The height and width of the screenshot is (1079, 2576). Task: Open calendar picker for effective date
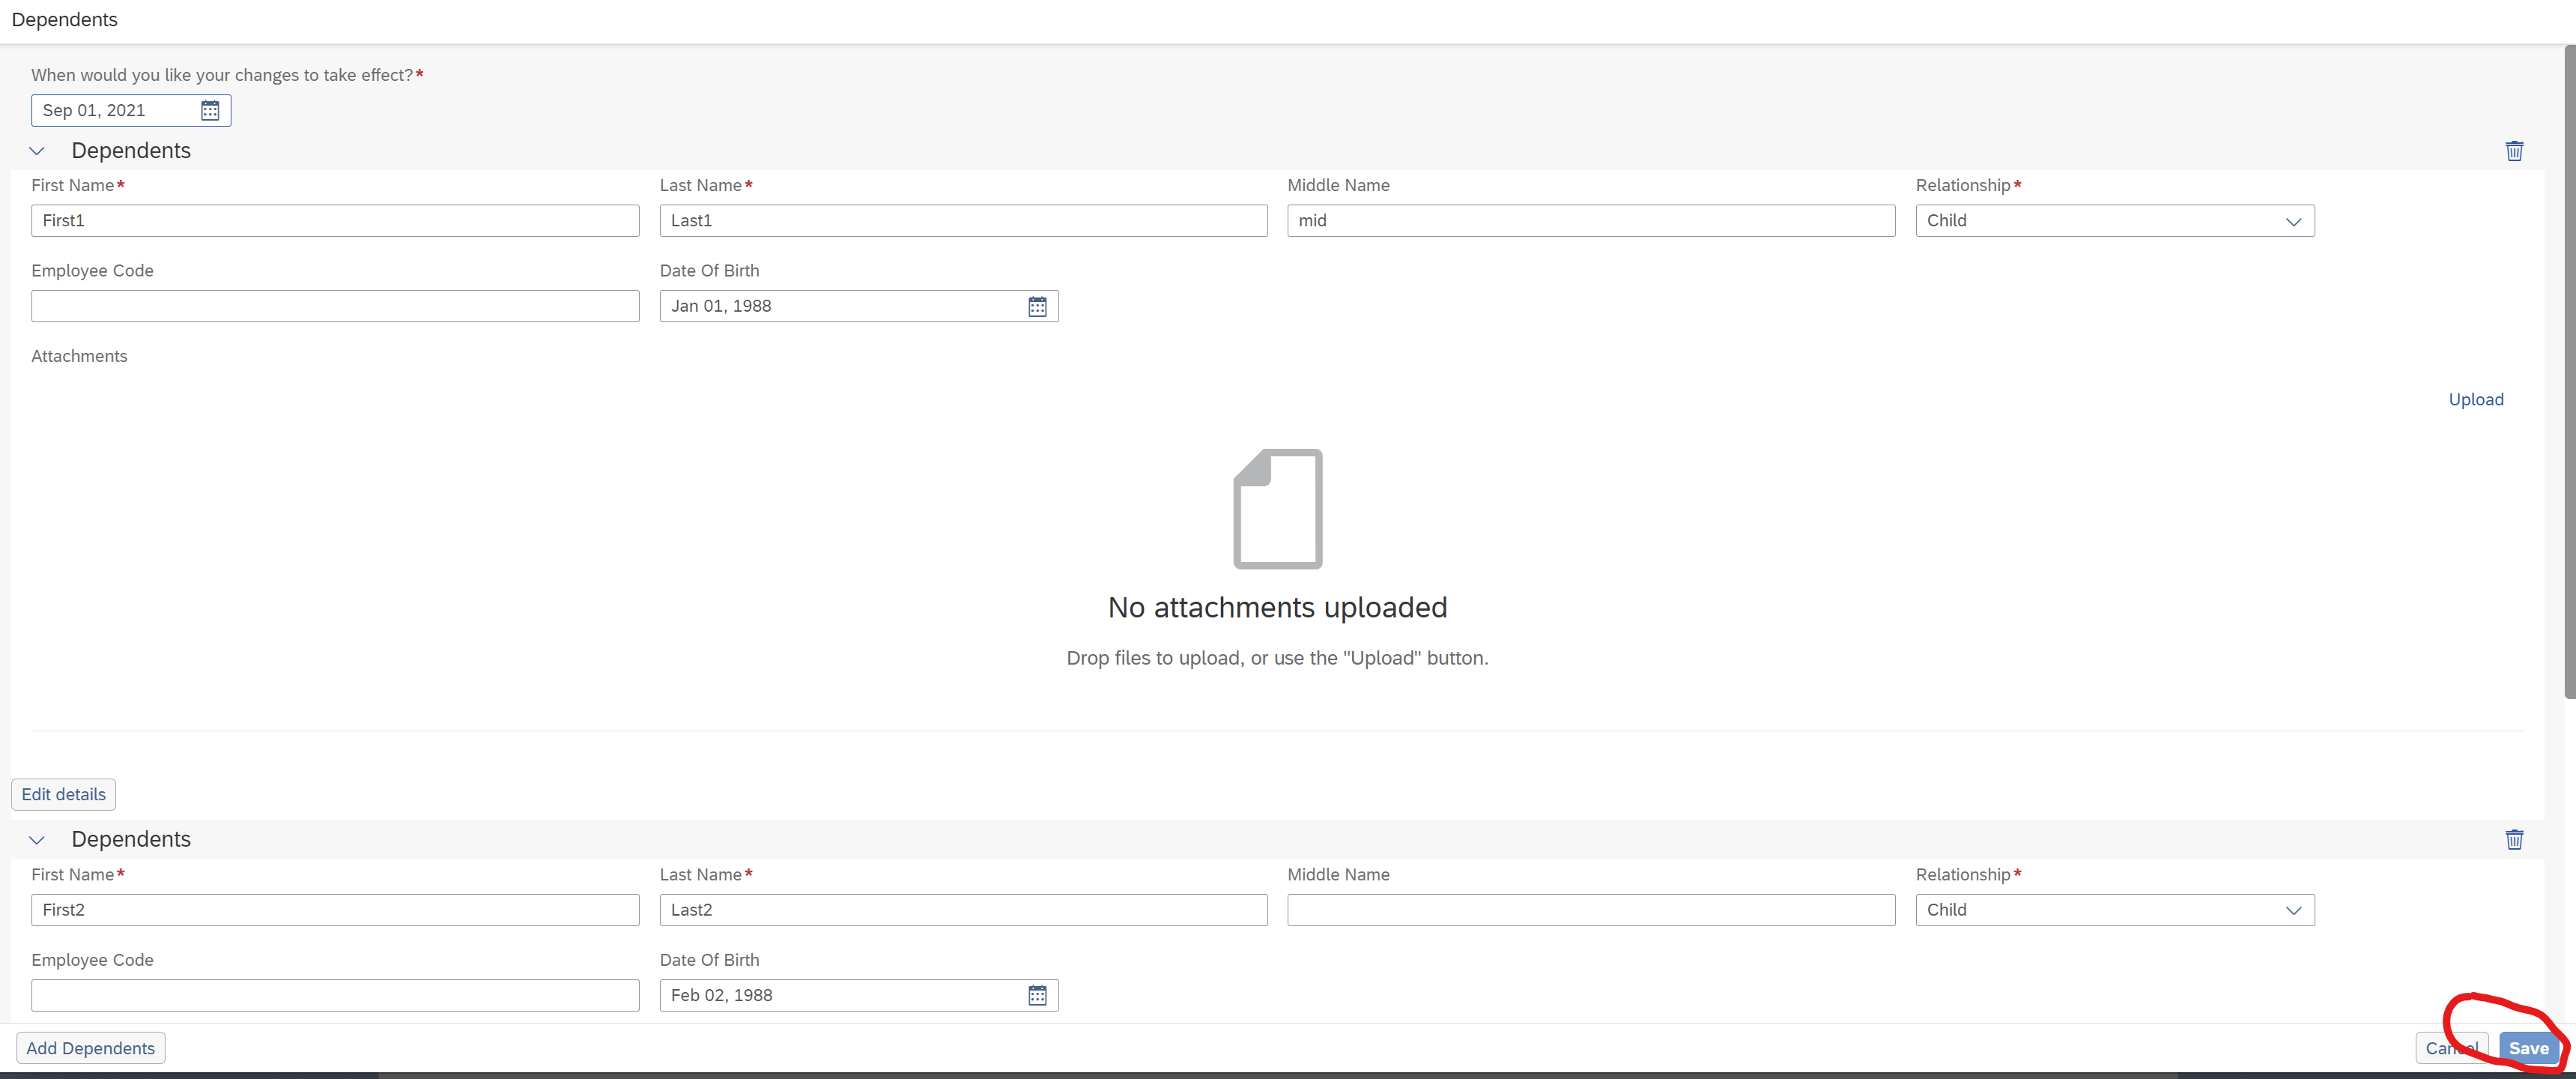pyautogui.click(x=210, y=110)
